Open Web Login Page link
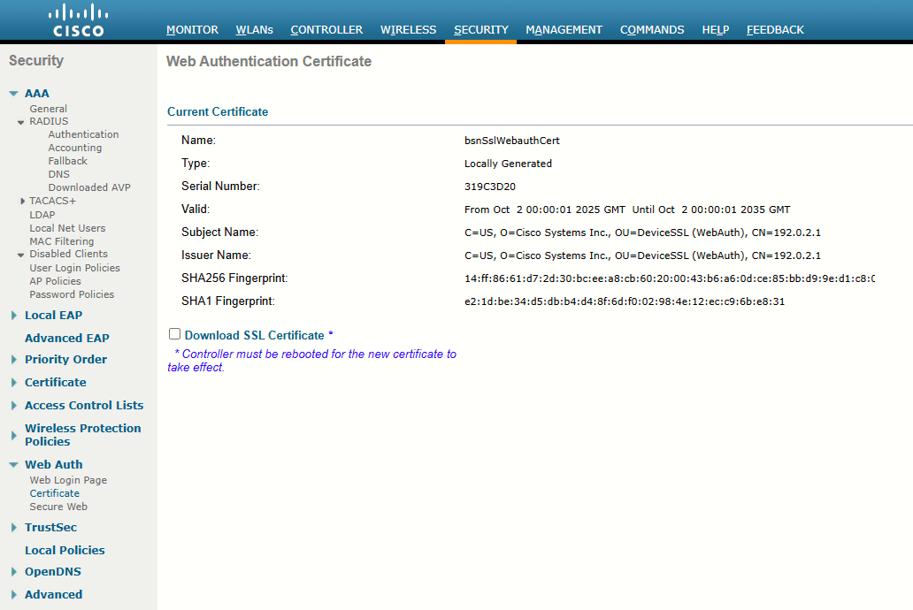913x610 pixels. pyautogui.click(x=68, y=480)
